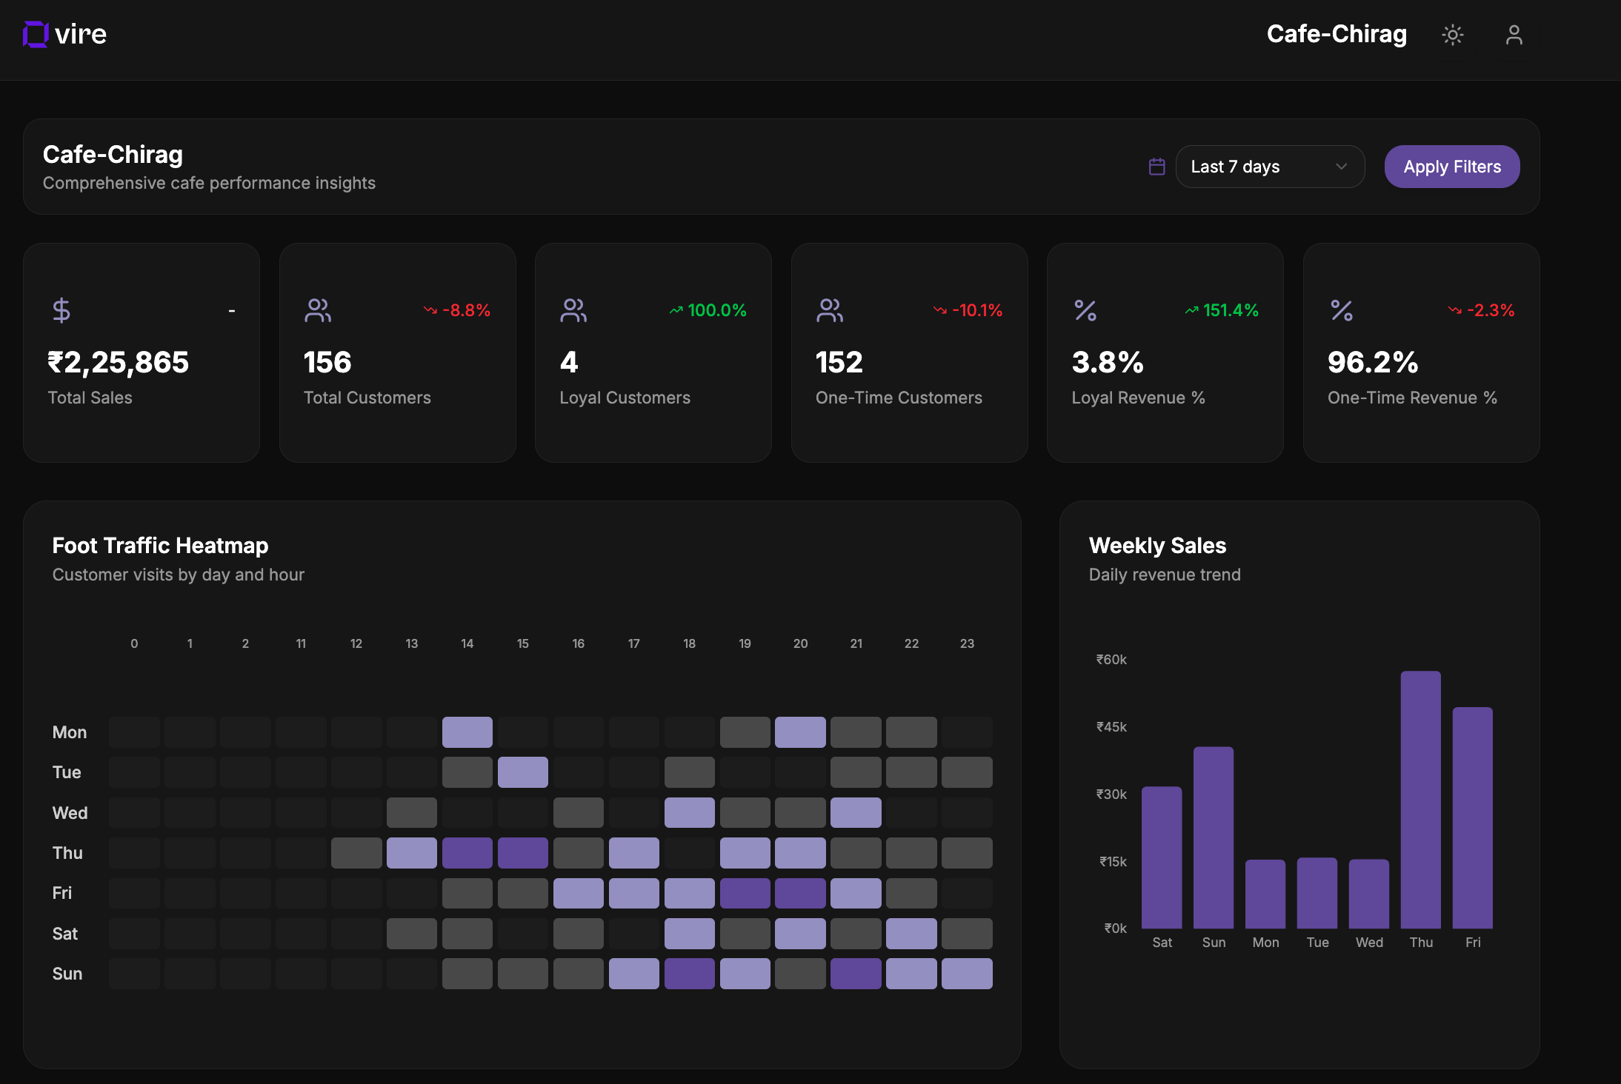Click heatmap cell Sun at hour 21
This screenshot has width=1621, height=1084.
pyautogui.click(x=856, y=974)
